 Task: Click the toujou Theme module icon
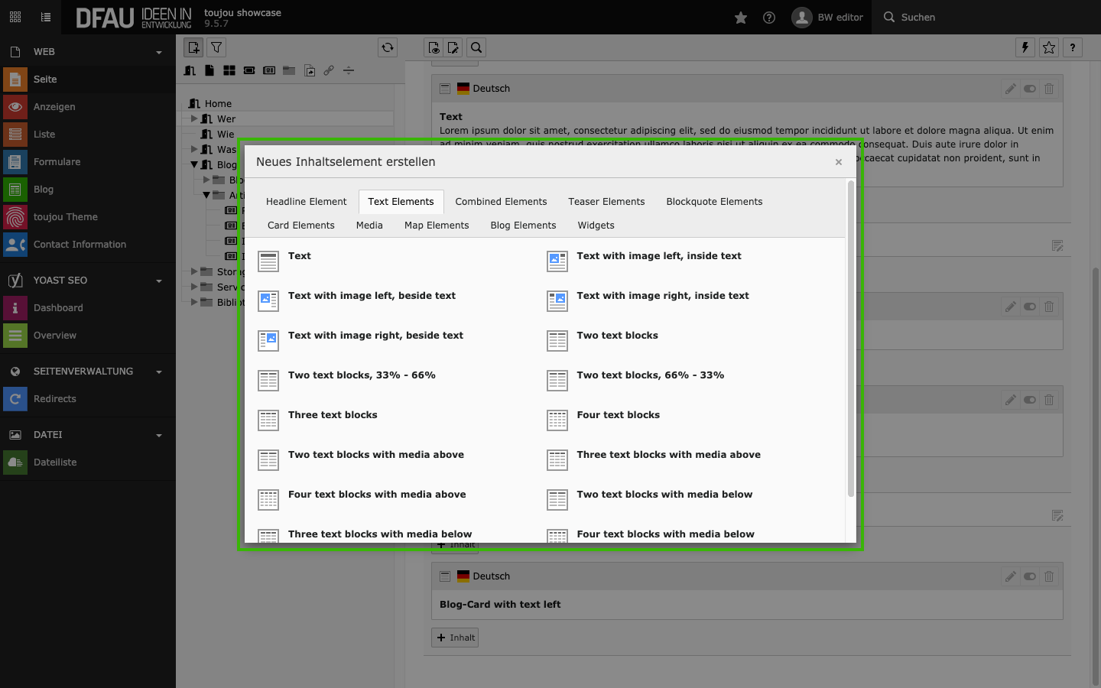coord(15,217)
